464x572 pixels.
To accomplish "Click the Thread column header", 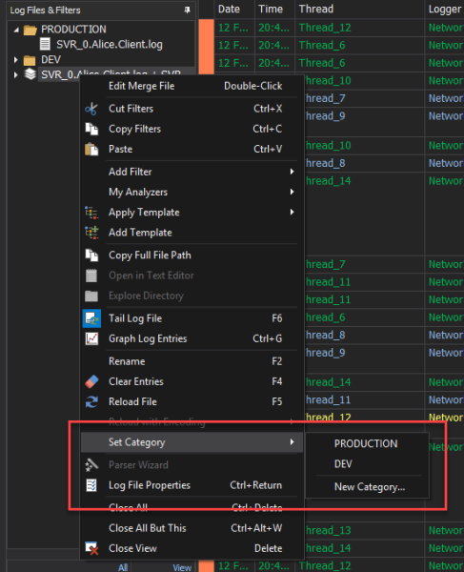I will pyautogui.click(x=316, y=10).
